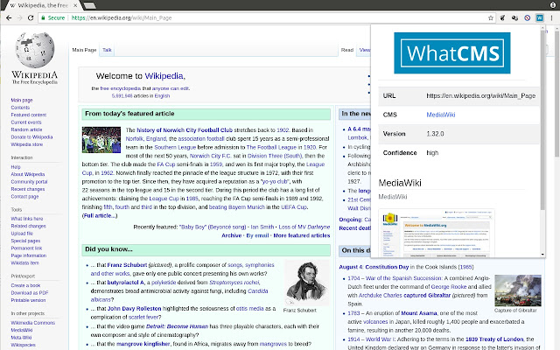The image size is (560, 350).
Task: Click the WhatCMS logo banner in the popup
Action: (452, 52)
